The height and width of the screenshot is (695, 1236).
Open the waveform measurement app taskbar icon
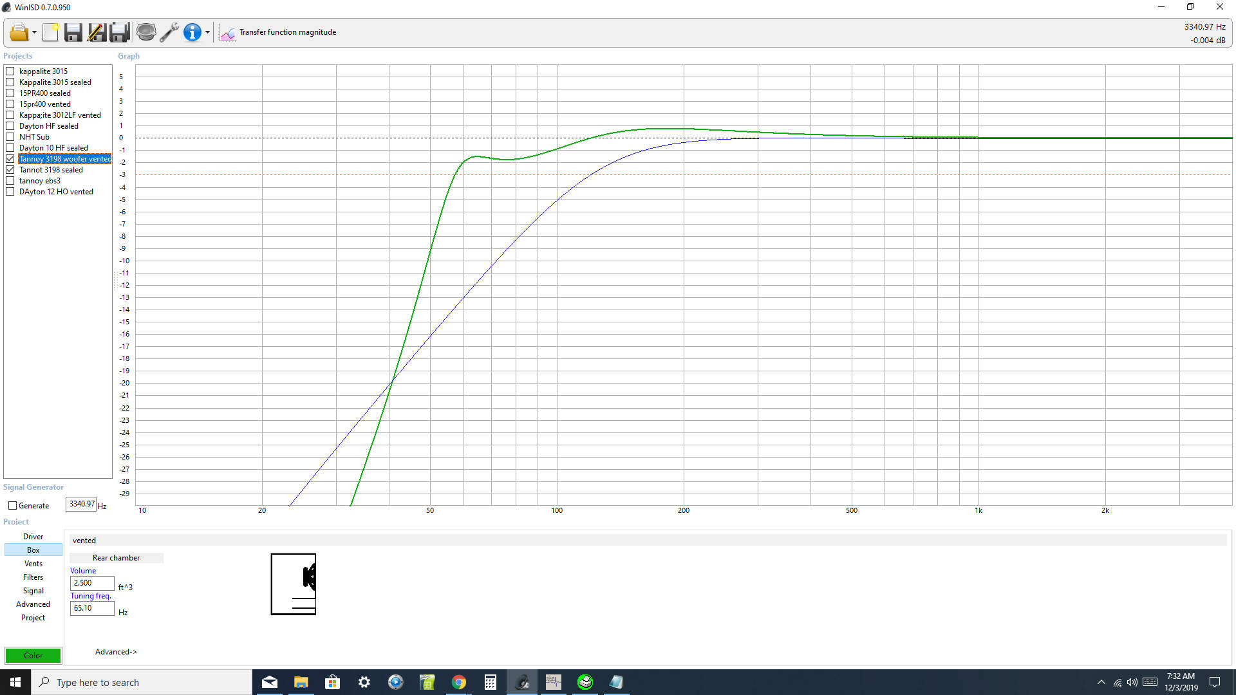coord(554,682)
